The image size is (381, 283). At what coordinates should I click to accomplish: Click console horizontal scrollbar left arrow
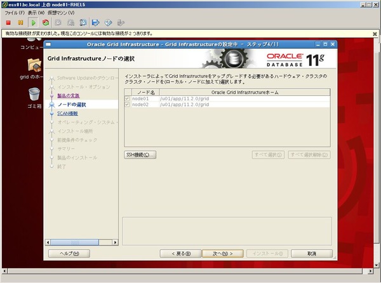pyautogui.click(x=4, y=271)
